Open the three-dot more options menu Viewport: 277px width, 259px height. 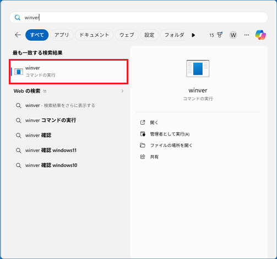247,35
